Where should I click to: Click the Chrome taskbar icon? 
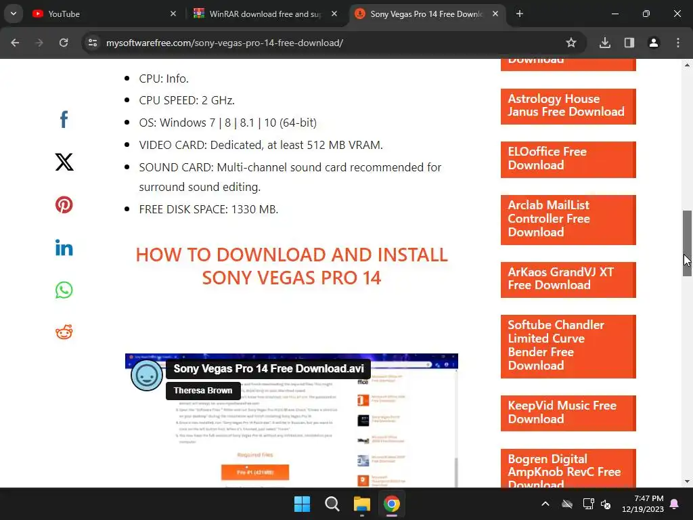point(392,504)
